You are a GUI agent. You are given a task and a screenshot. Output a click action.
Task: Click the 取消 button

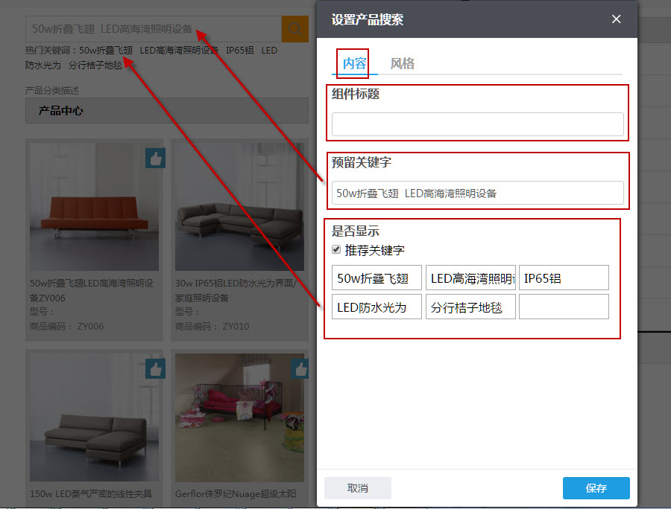coord(357,488)
